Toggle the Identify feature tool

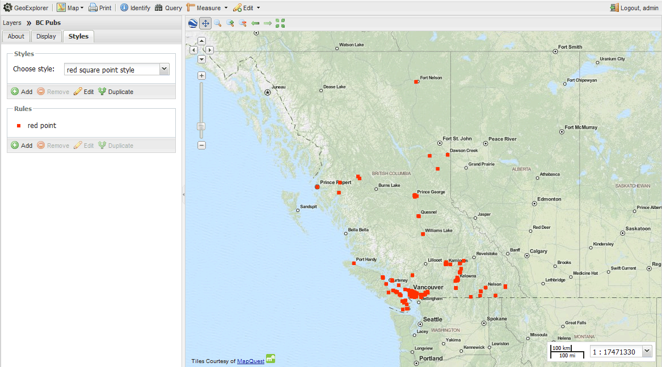(x=135, y=8)
